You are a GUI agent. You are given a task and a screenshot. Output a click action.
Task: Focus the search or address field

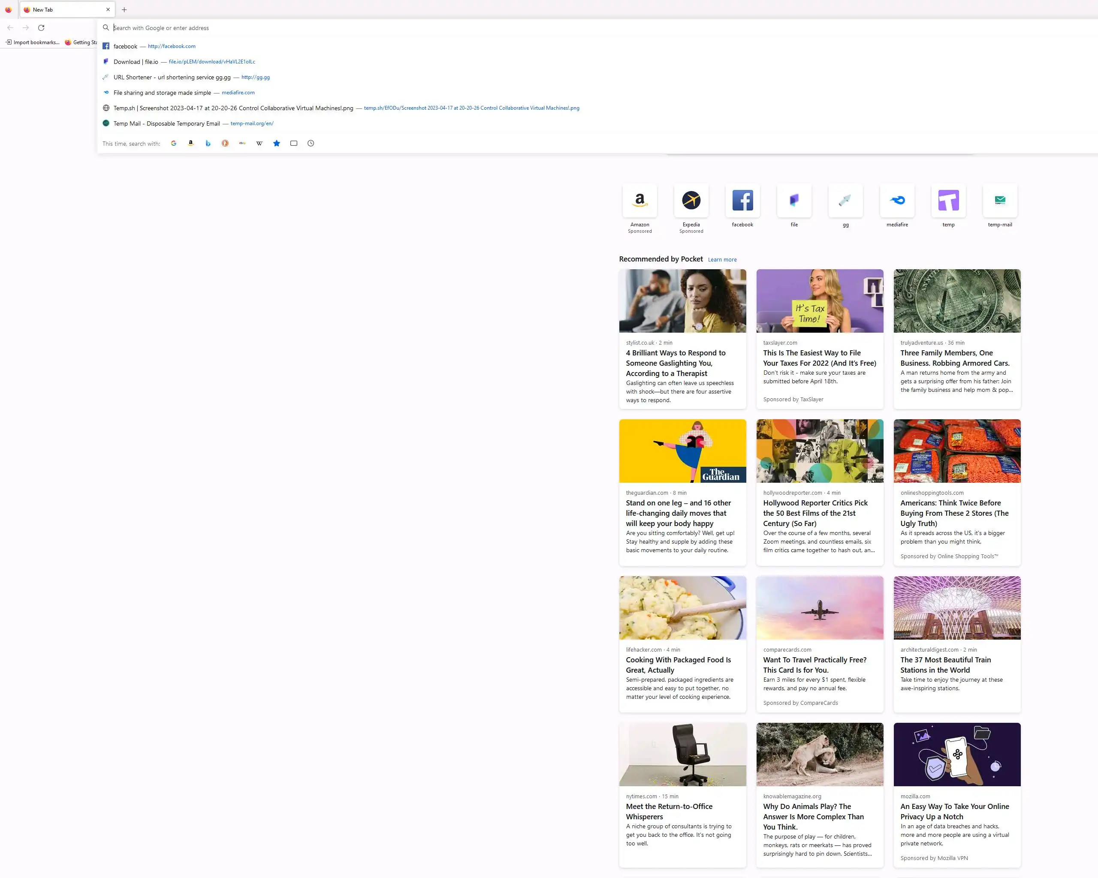tap(356, 28)
